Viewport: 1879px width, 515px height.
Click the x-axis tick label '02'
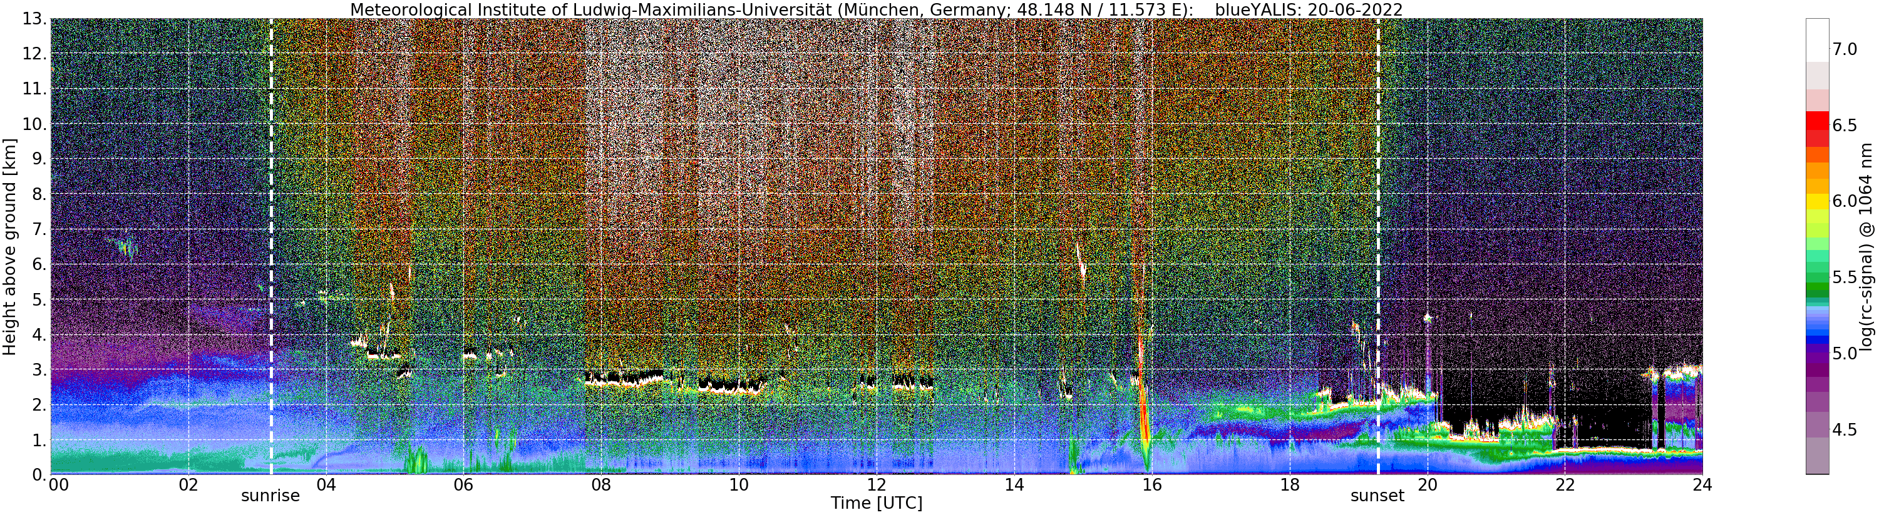coord(188,484)
